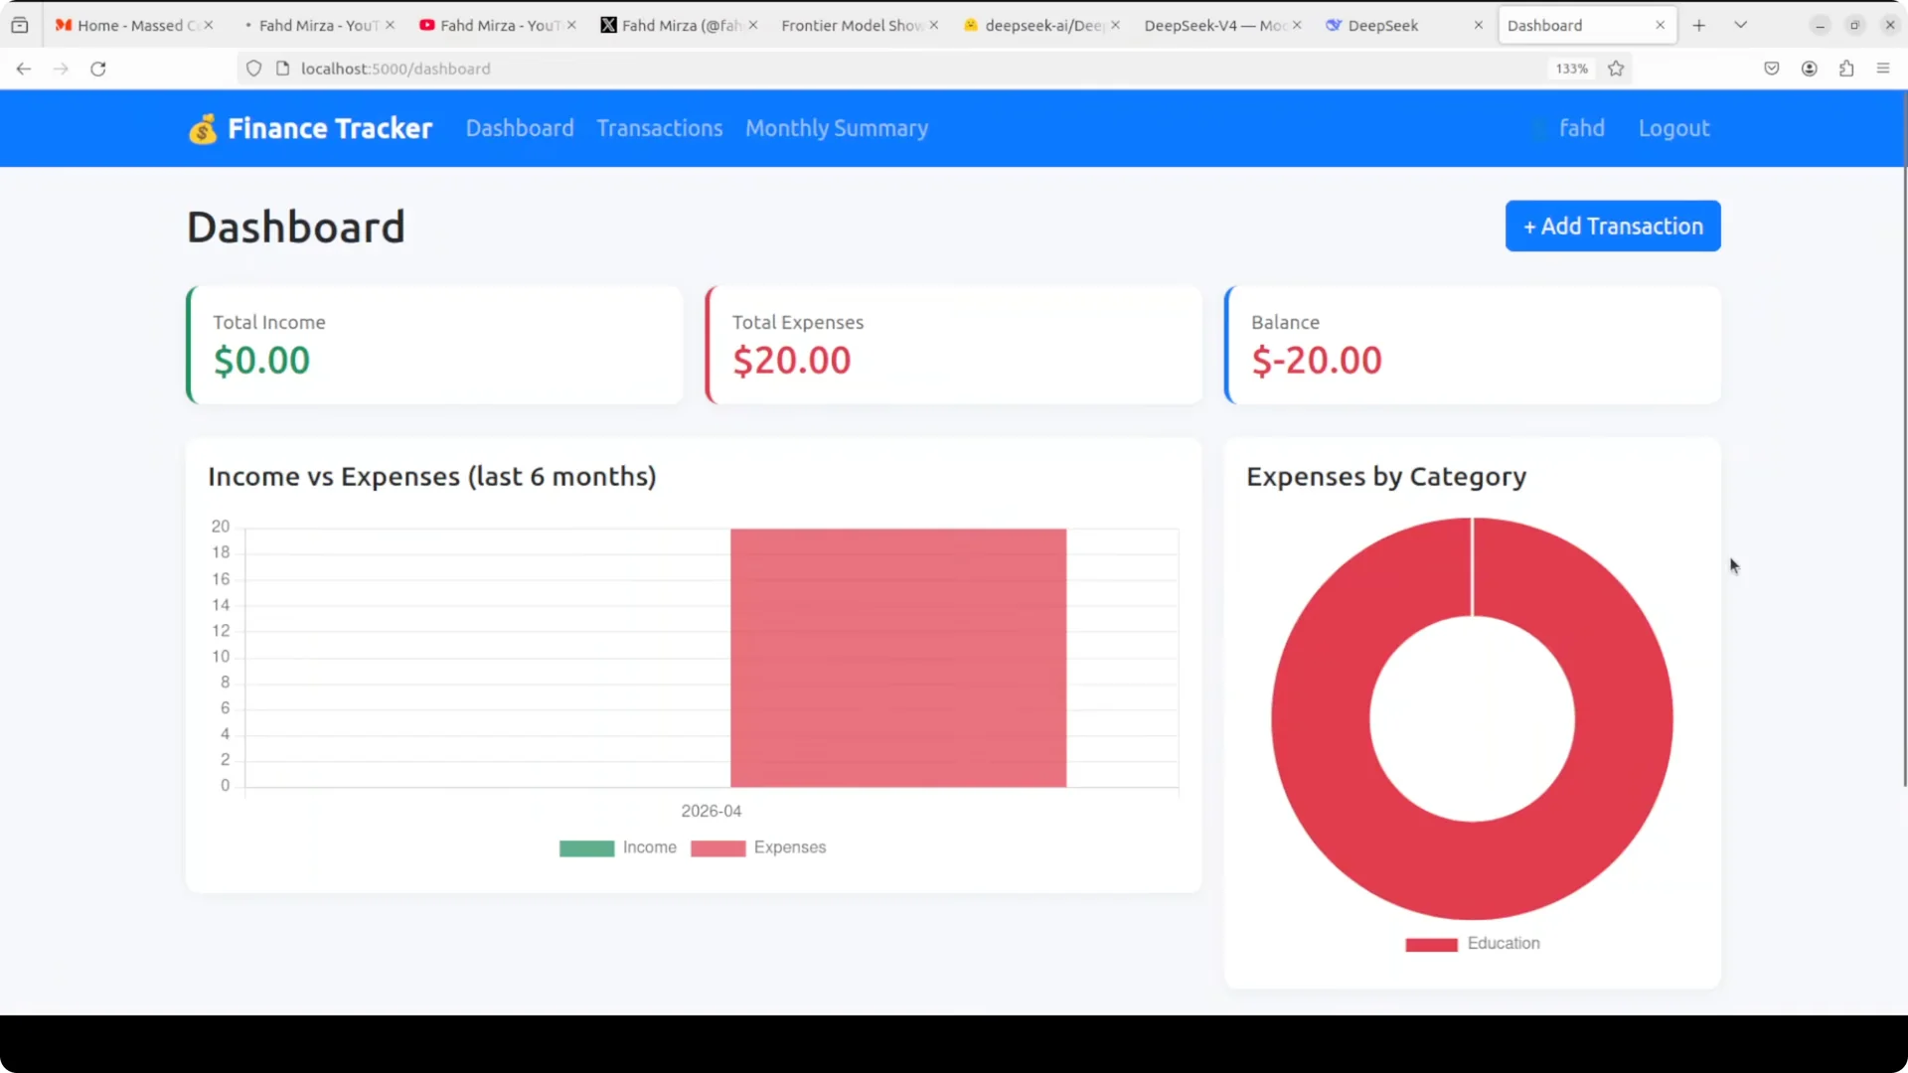
Task: Log out via the Logout link
Action: tap(1673, 128)
